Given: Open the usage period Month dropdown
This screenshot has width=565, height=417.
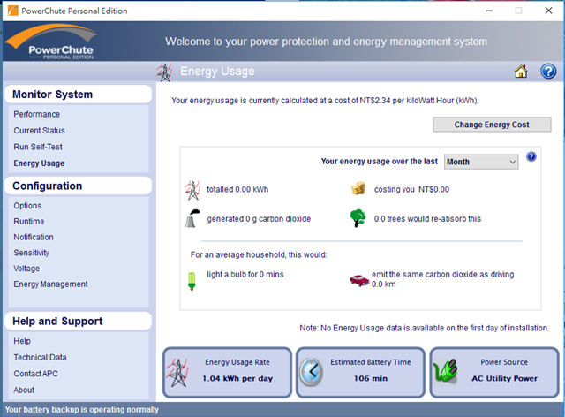Looking at the screenshot, I should coord(481,162).
